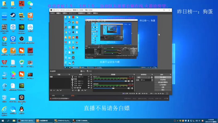
Task: Open the Properties gear above the sources panel
Action: click(83, 71)
